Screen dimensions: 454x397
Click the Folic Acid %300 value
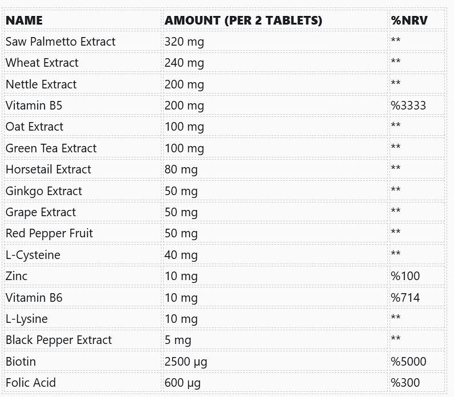pyautogui.click(x=405, y=383)
